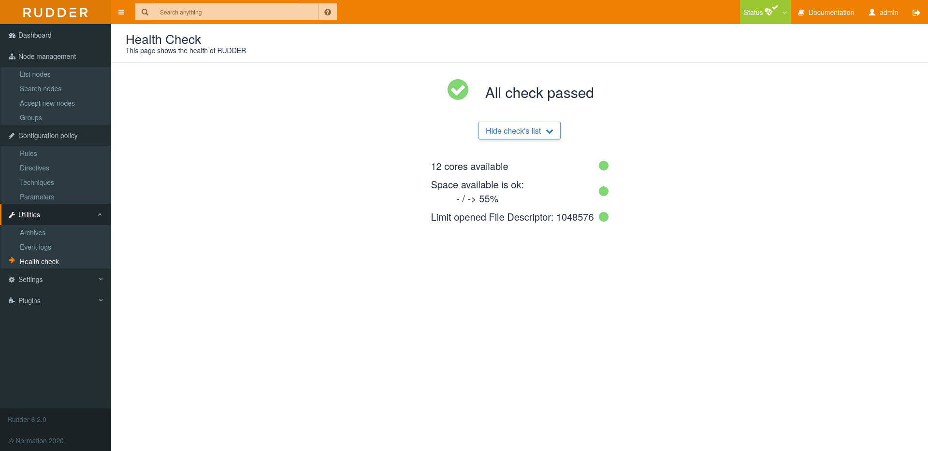Open the sidebar toggle hamburger icon

pos(121,12)
